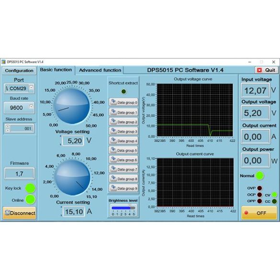Viewport: 280px width, 280px height.
Task: Load Data group 5 shortcut icon
Action: tap(113, 150)
